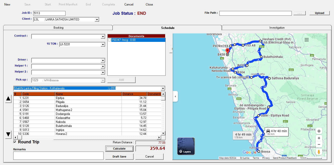Switch to the Booking tab
Viewport: 334px width, 165px height.
pyautogui.click(x=58, y=28)
